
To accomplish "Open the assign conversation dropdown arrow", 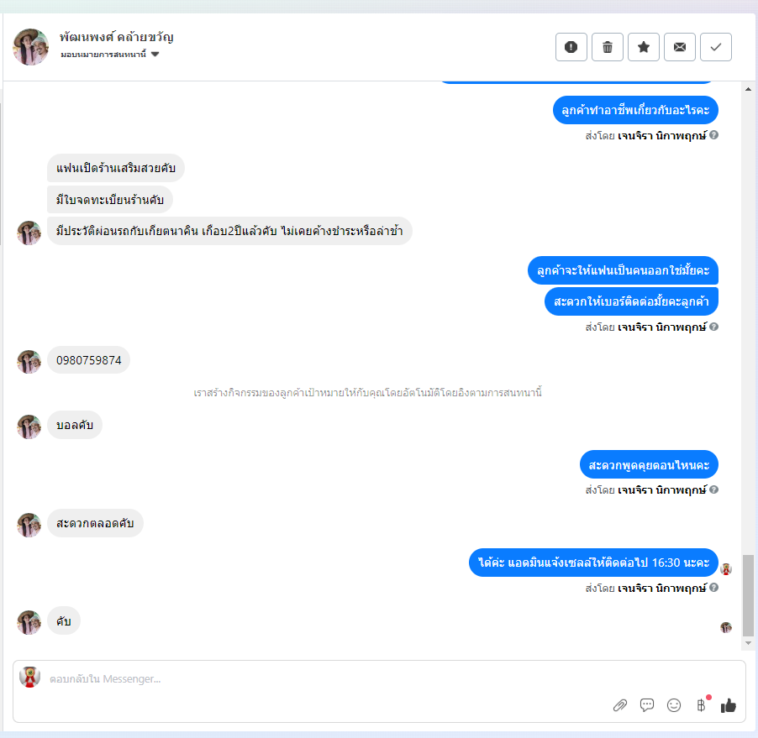I will point(155,54).
